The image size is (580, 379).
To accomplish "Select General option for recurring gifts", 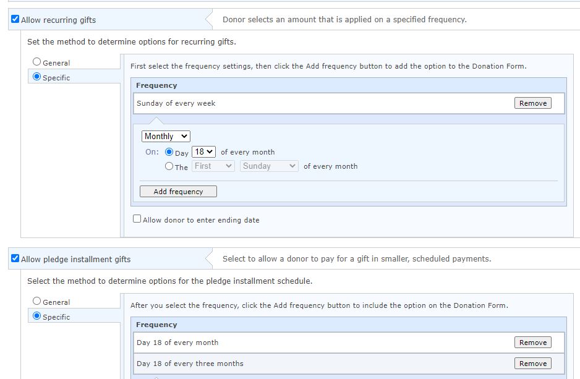I will click(x=36, y=62).
